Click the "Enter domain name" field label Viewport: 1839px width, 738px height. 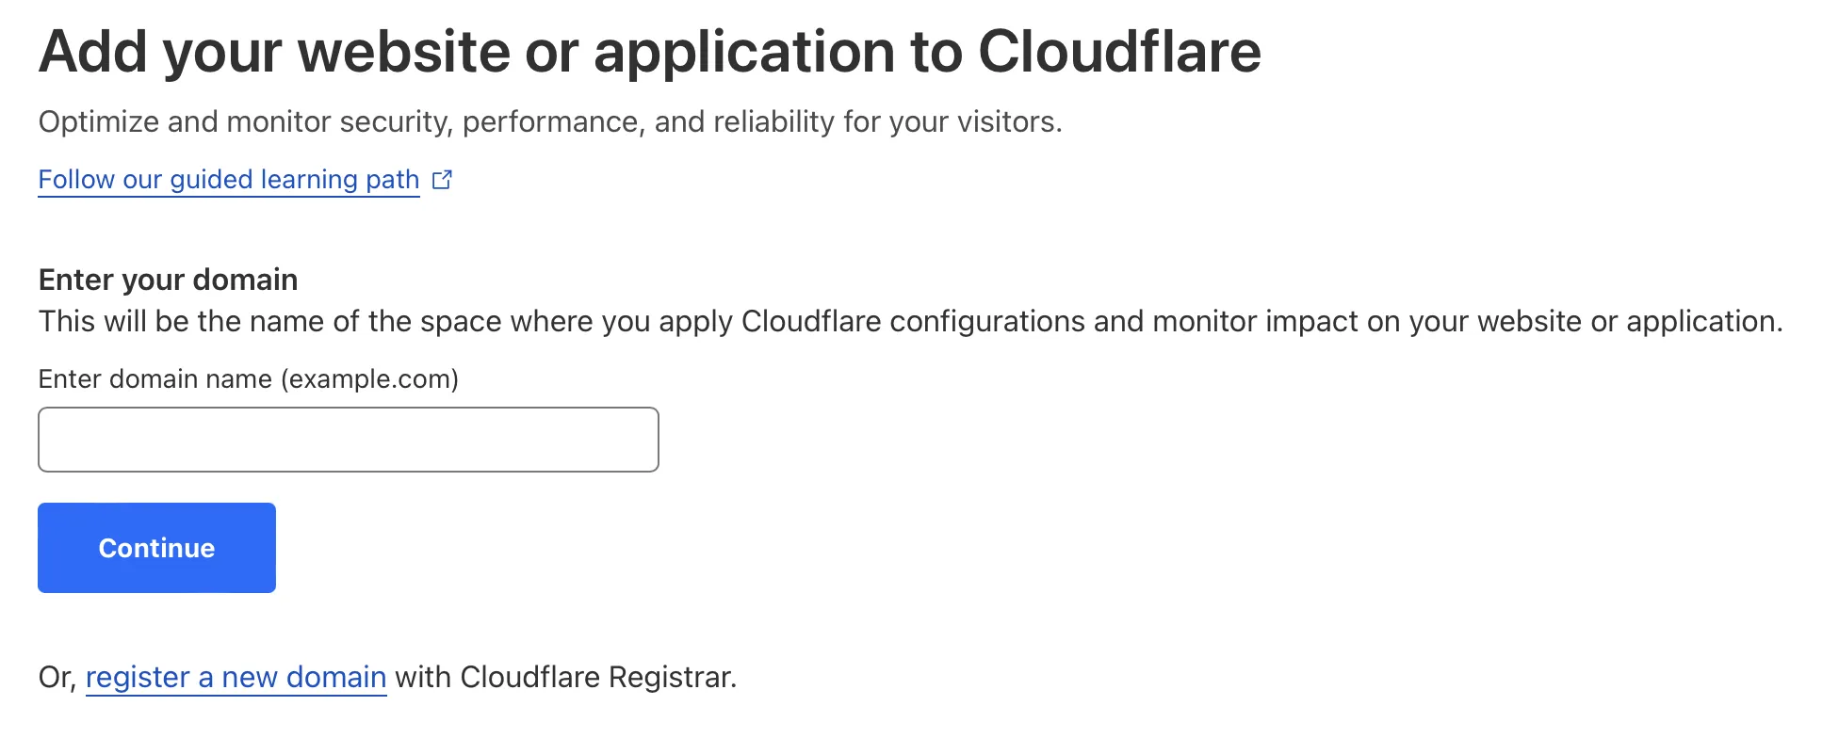tap(155, 379)
